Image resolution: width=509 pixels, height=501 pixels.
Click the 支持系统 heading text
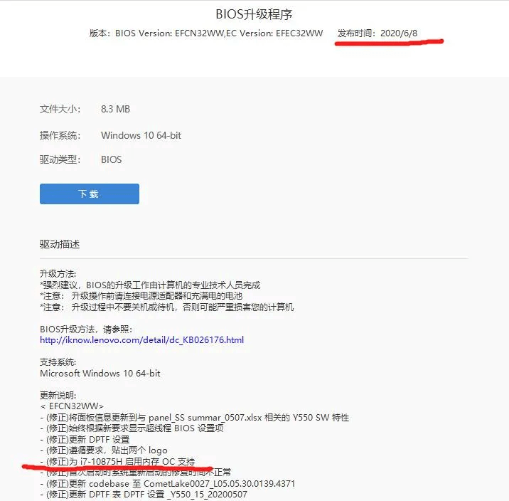point(58,362)
